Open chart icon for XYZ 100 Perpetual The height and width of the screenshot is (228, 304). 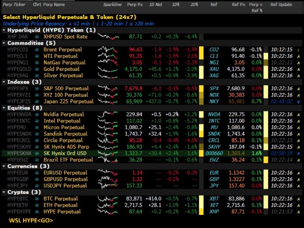(x=37, y=95)
